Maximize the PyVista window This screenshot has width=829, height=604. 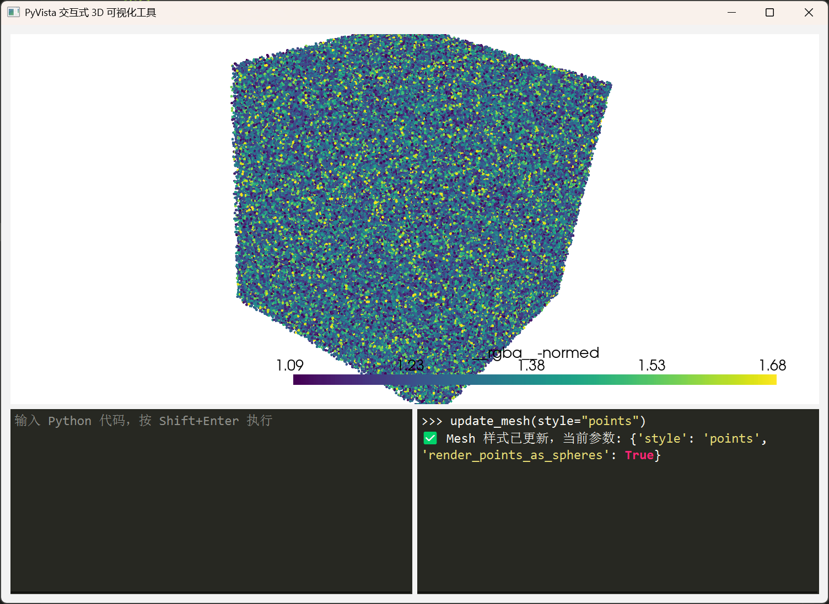tap(770, 12)
